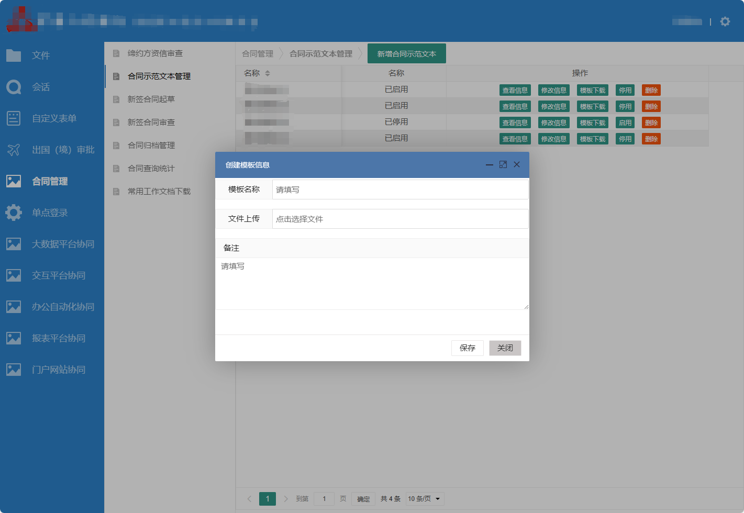Click 修改信息 in second table row
744x513 pixels.
point(554,107)
